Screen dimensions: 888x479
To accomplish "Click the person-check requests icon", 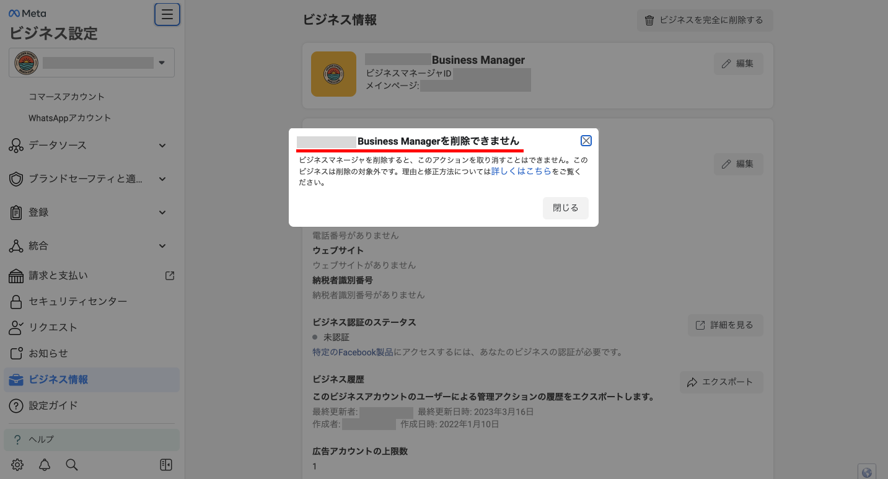I will (x=16, y=328).
